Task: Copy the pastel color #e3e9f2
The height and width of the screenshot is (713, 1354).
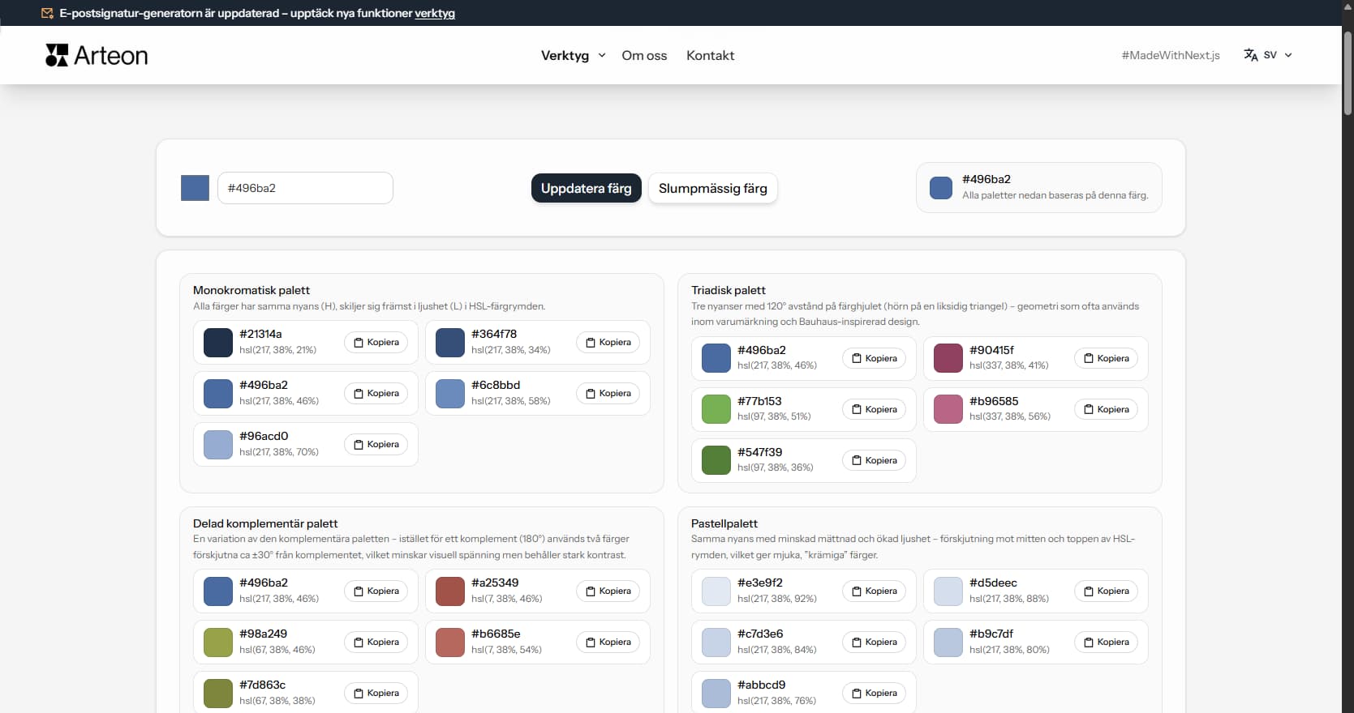Action: (x=873, y=591)
